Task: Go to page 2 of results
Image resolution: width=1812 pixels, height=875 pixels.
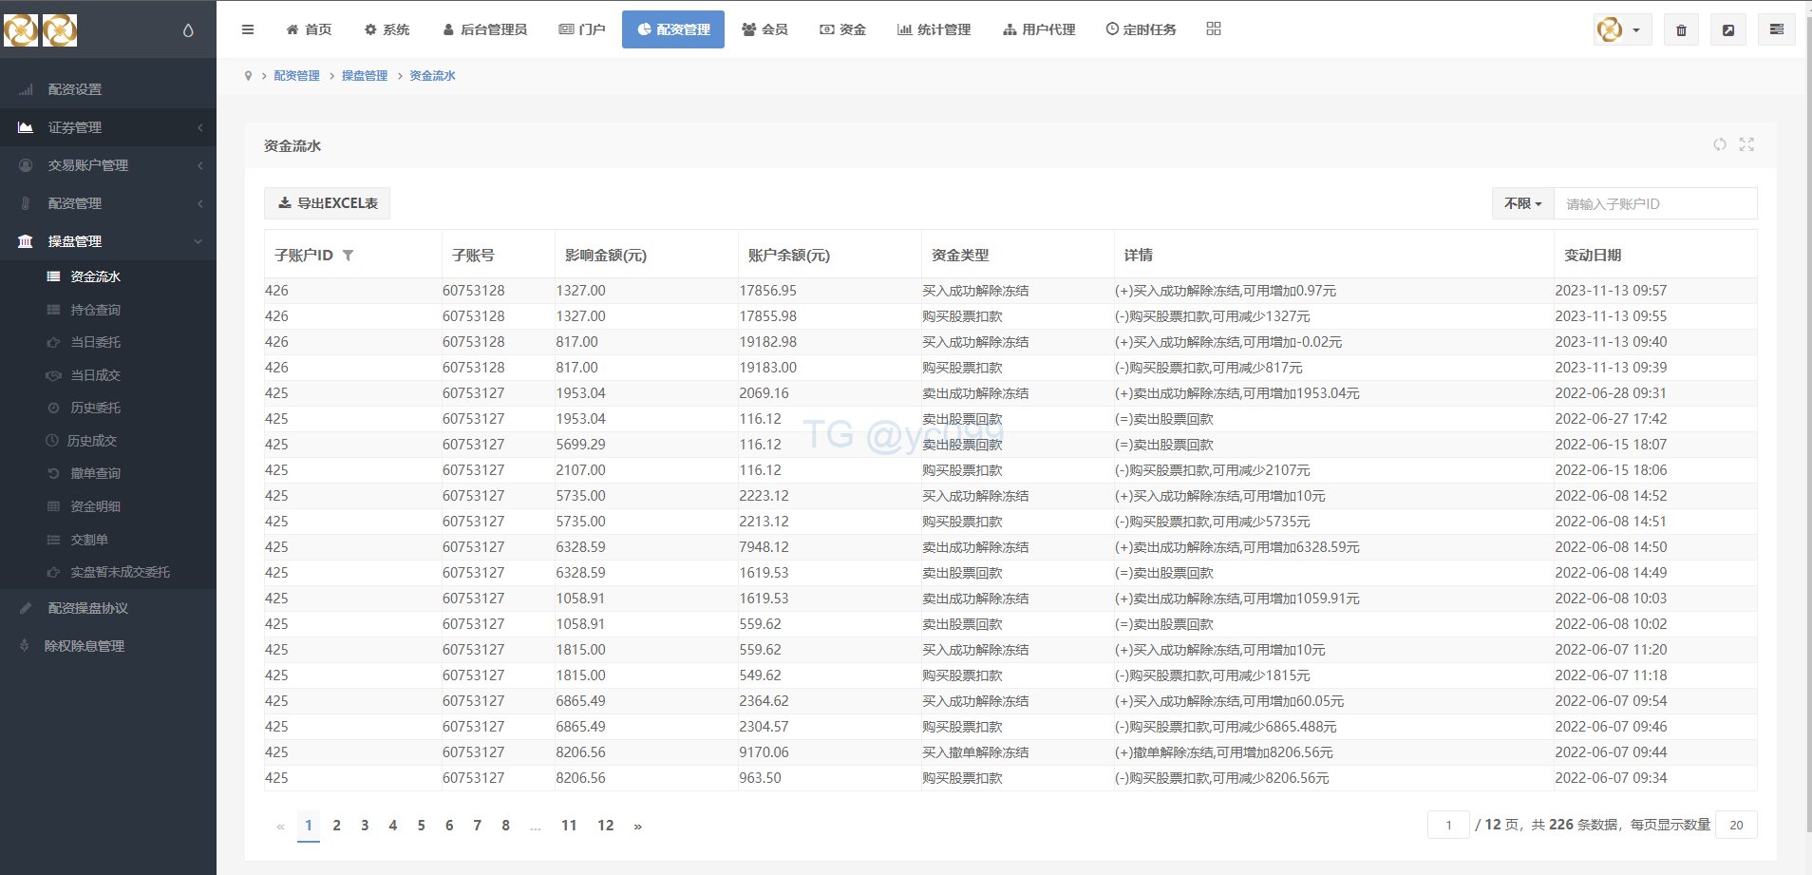Action: point(336,826)
